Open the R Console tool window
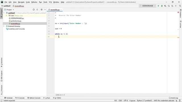 click(20, 98)
